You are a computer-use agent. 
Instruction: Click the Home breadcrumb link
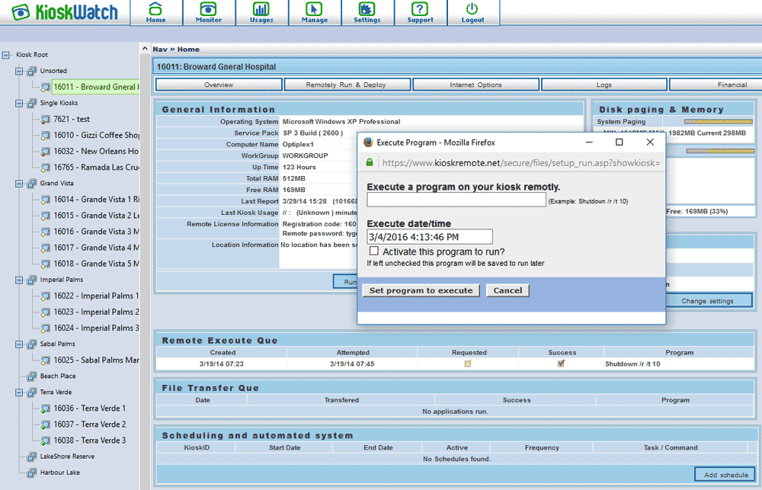point(188,49)
